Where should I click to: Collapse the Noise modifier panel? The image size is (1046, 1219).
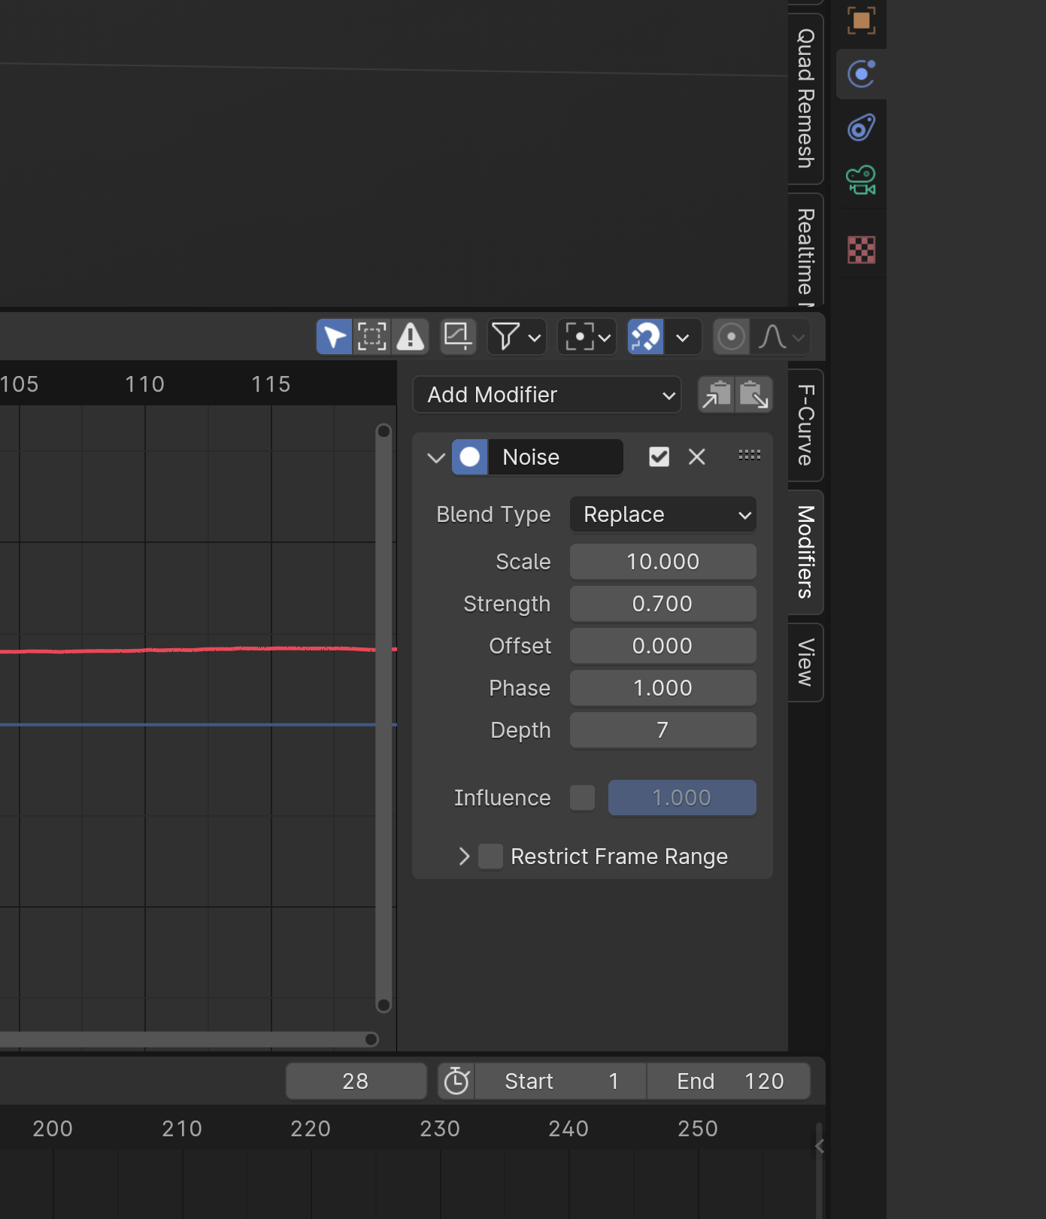436,457
